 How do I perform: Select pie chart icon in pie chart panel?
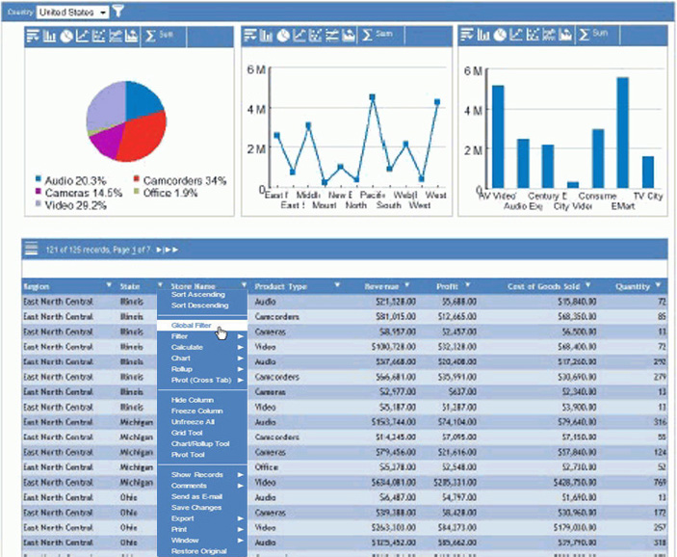click(66, 36)
